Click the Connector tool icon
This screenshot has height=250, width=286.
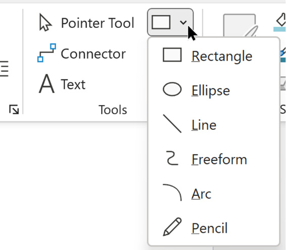46,53
